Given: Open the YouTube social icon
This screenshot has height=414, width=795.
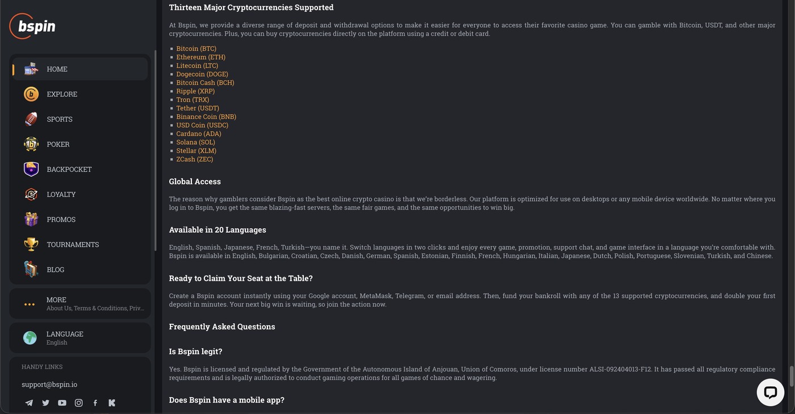Looking at the screenshot, I should coord(62,403).
